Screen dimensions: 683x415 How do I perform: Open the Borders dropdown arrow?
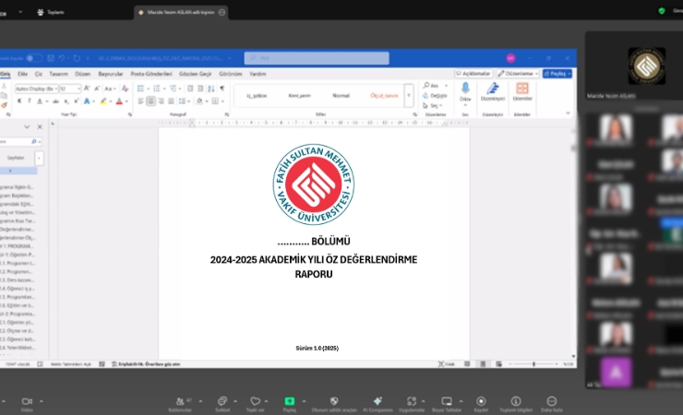coord(222,101)
